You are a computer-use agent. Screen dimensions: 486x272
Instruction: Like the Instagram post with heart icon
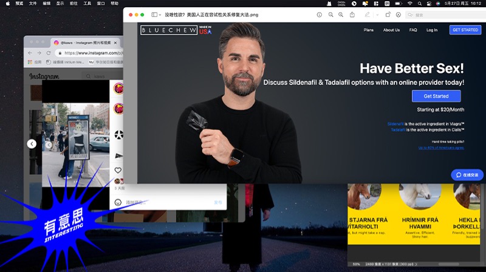pyautogui.click(x=118, y=170)
